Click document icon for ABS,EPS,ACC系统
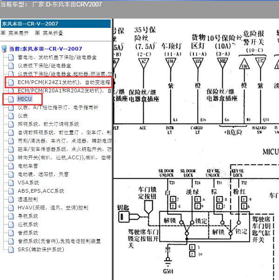The height and width of the screenshot is (280, 279). [x=11, y=191]
